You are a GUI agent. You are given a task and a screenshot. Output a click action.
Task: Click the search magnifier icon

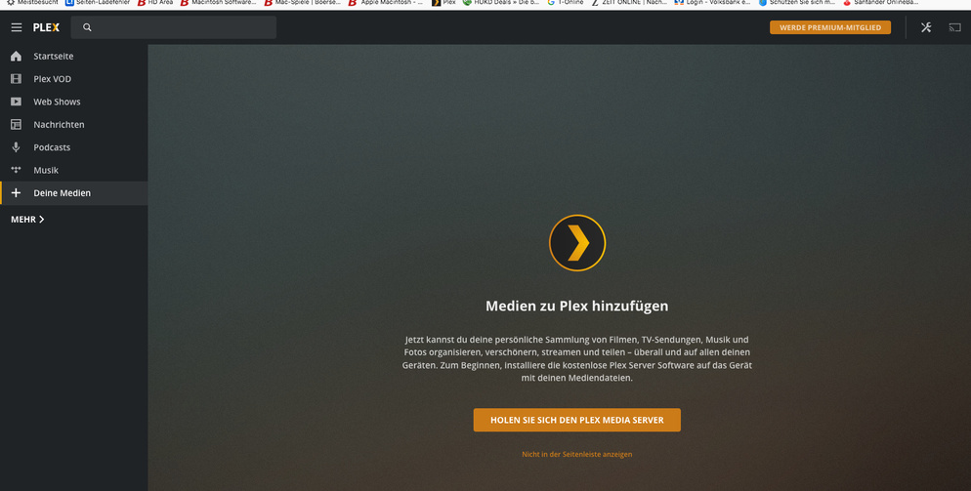click(87, 27)
